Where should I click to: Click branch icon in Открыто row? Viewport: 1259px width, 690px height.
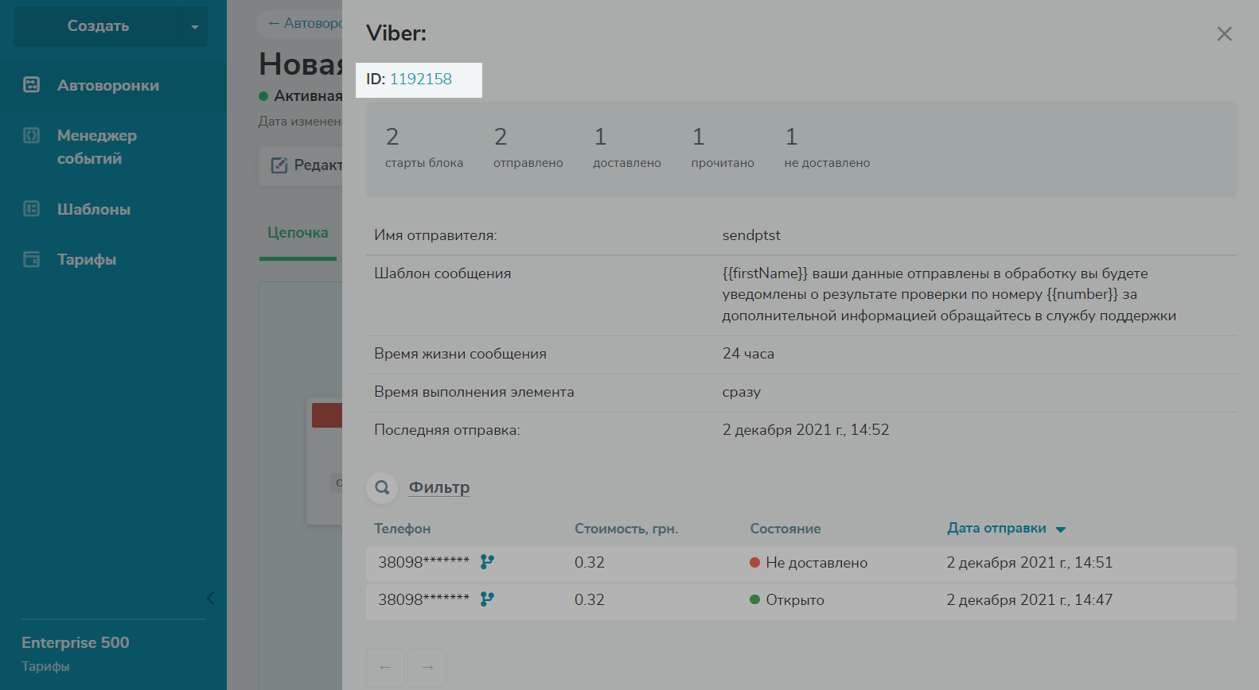coord(487,599)
